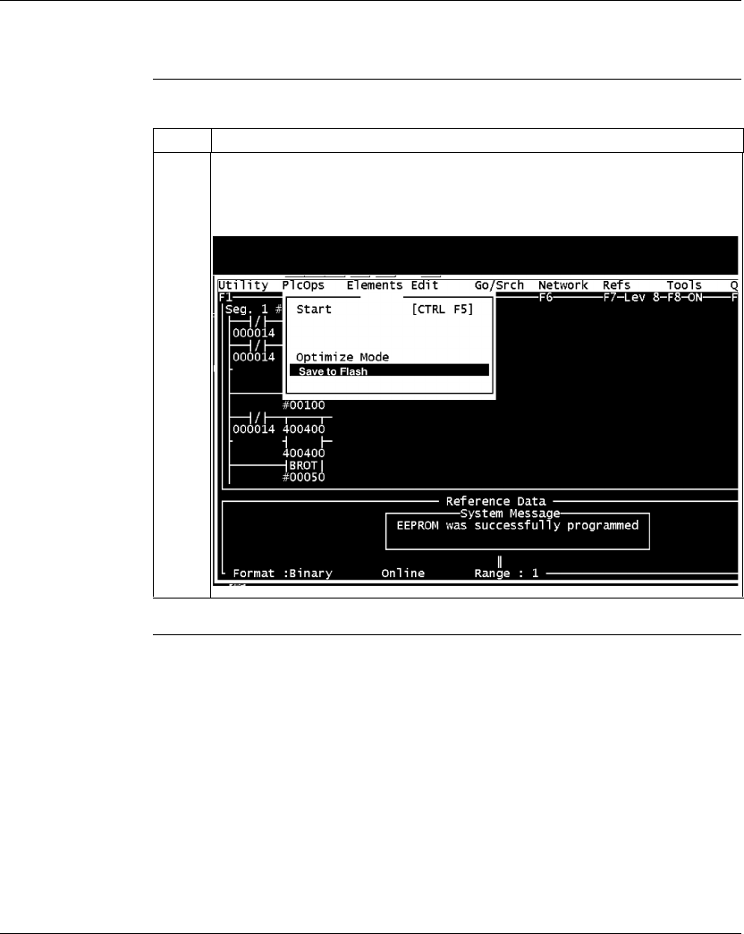
Task: Open the PlcOps menu
Action: 303,285
